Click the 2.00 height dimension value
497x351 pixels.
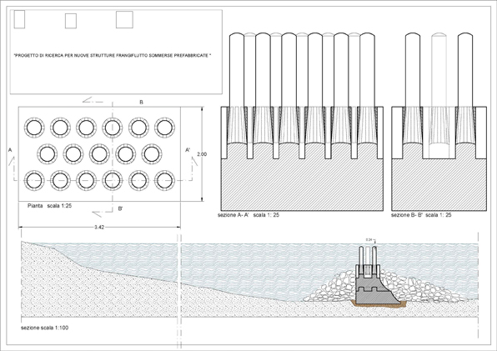(x=202, y=154)
